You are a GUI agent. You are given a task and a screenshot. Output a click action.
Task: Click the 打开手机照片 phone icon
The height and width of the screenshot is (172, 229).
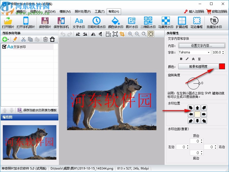(x=26, y=23)
